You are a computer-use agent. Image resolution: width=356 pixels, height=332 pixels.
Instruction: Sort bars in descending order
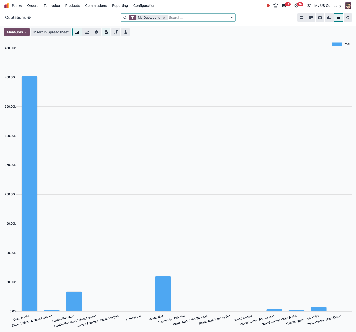click(116, 32)
